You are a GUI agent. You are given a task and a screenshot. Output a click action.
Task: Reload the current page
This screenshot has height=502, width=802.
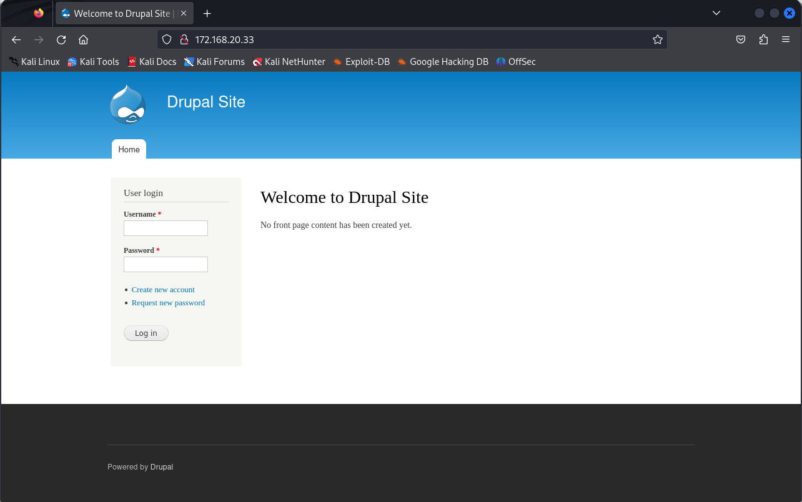(x=61, y=39)
